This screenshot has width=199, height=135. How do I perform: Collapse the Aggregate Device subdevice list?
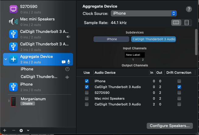click(x=5, y=59)
